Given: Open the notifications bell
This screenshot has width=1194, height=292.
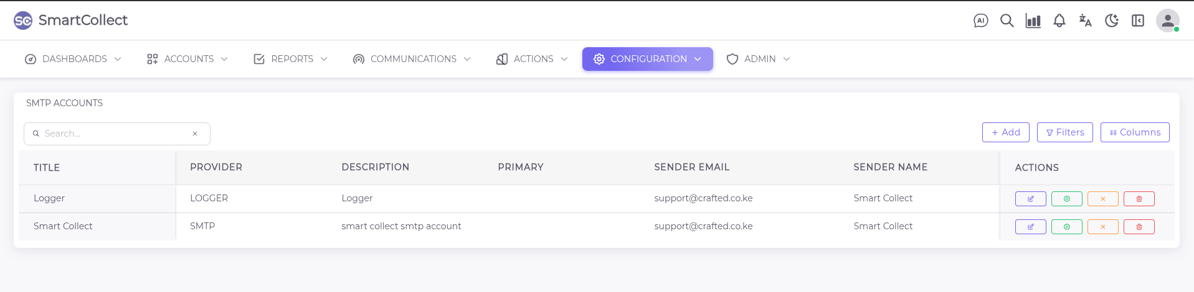Looking at the screenshot, I should tap(1059, 21).
